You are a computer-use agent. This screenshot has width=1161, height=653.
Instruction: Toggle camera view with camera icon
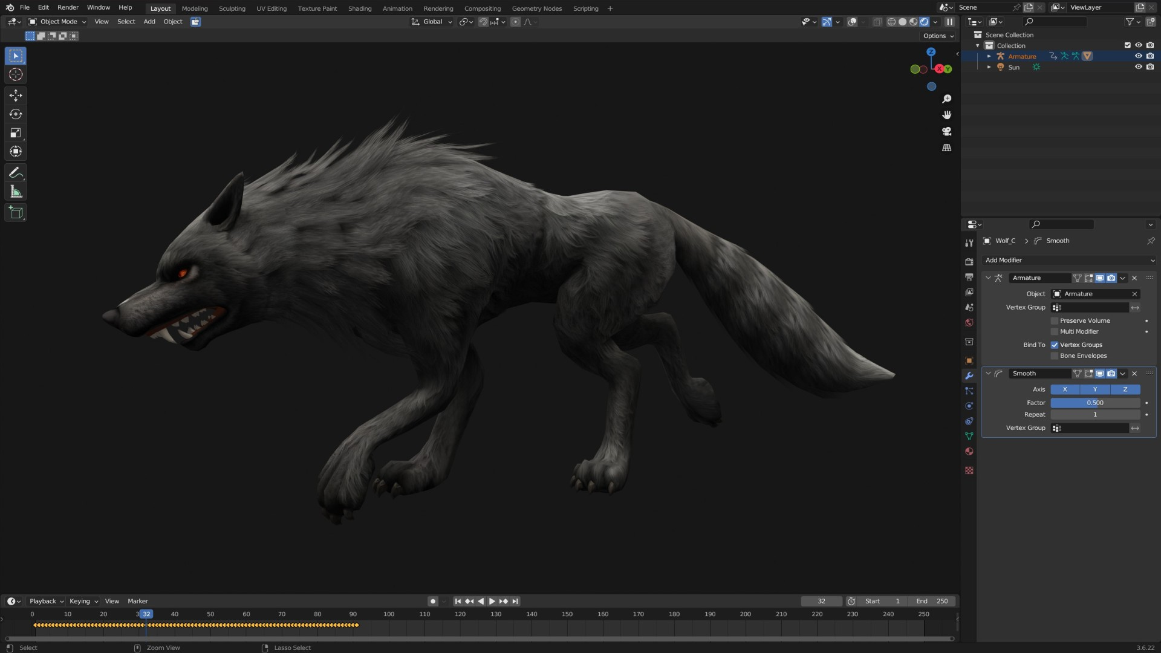point(947,131)
